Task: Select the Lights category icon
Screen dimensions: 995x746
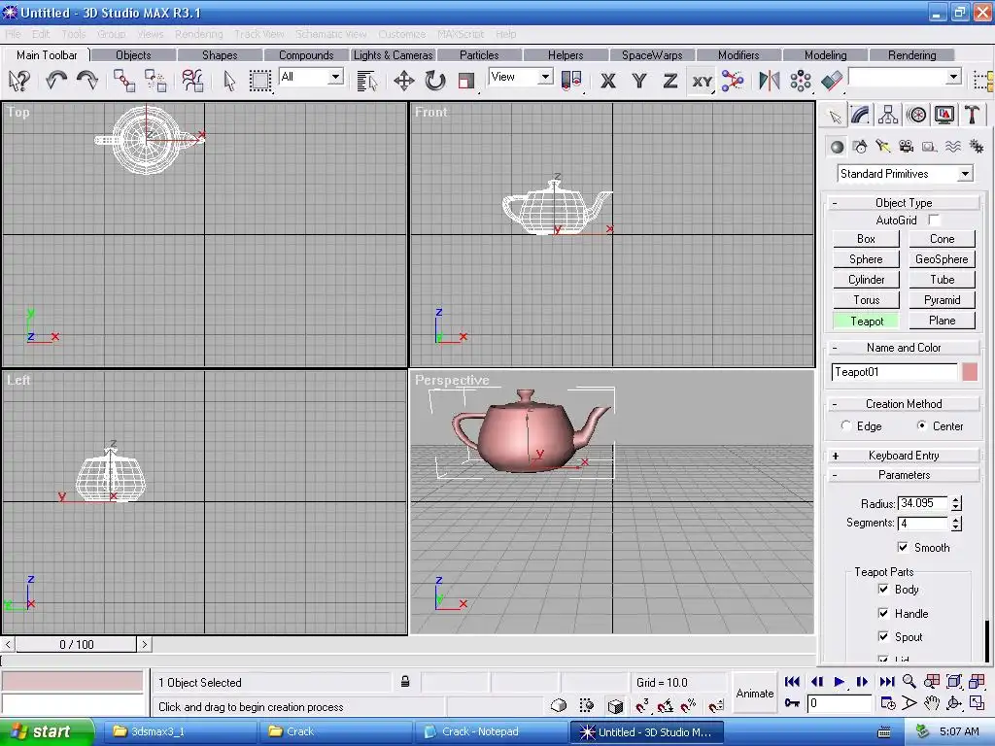Action: click(883, 148)
